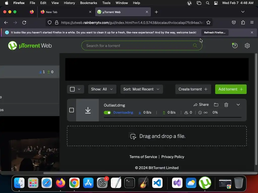Click the download arrow thumbnail of Outlast.dmg
Screen dimensions: 258x193
87,110
